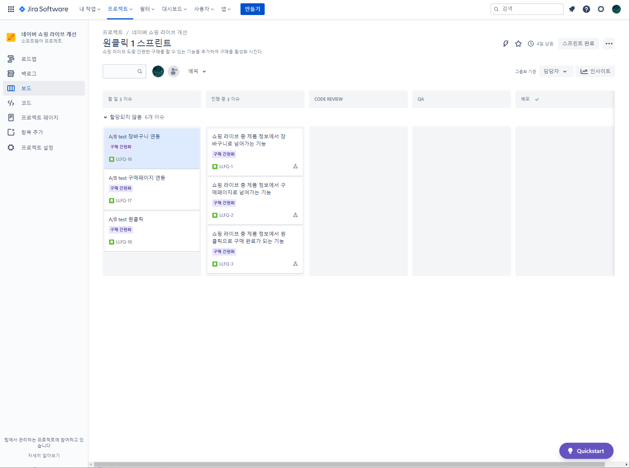Click 항목 추가 in the sidebar
630x468 pixels.
(x=44, y=132)
